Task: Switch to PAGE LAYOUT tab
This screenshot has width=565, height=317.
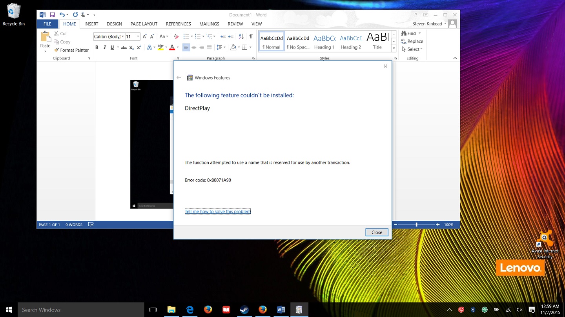Action: pyautogui.click(x=144, y=24)
